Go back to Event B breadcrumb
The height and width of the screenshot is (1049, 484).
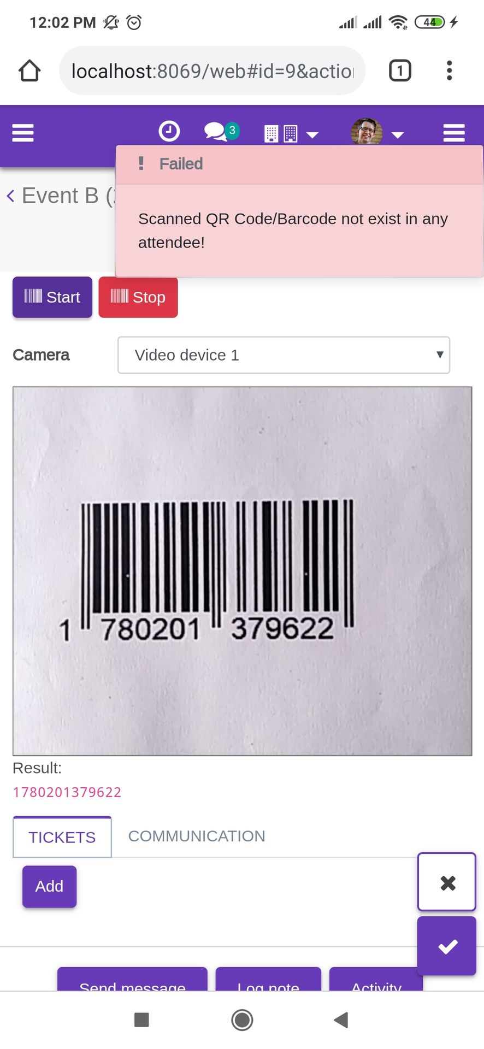coord(60,196)
